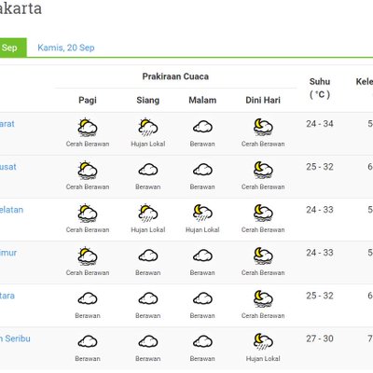This screenshot has width=373, height=373.
Task: Click Utara Malam Berawan cloud icon
Action: [x=202, y=298]
